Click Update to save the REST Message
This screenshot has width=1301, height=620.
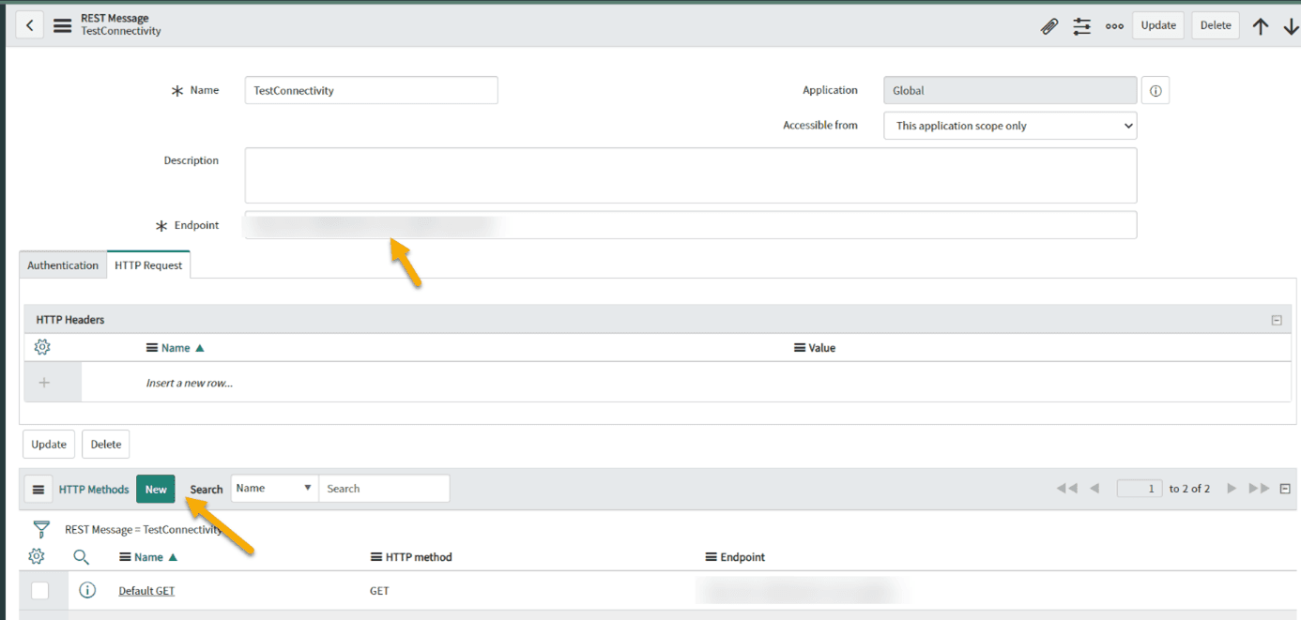[x=1157, y=25]
